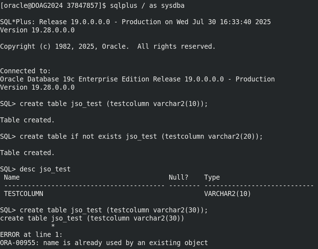Click the 'Name' column header

pos(12,177)
